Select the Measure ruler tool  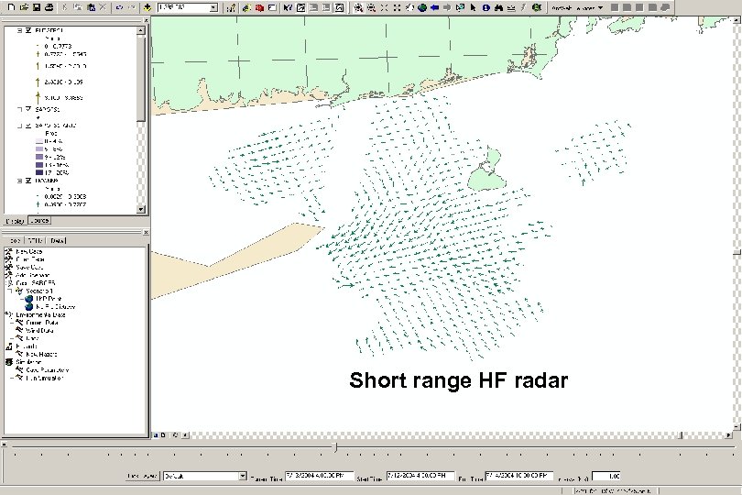pos(511,7)
